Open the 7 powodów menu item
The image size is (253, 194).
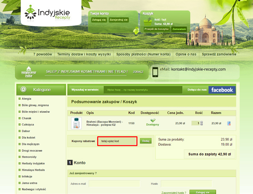[x=43, y=55]
